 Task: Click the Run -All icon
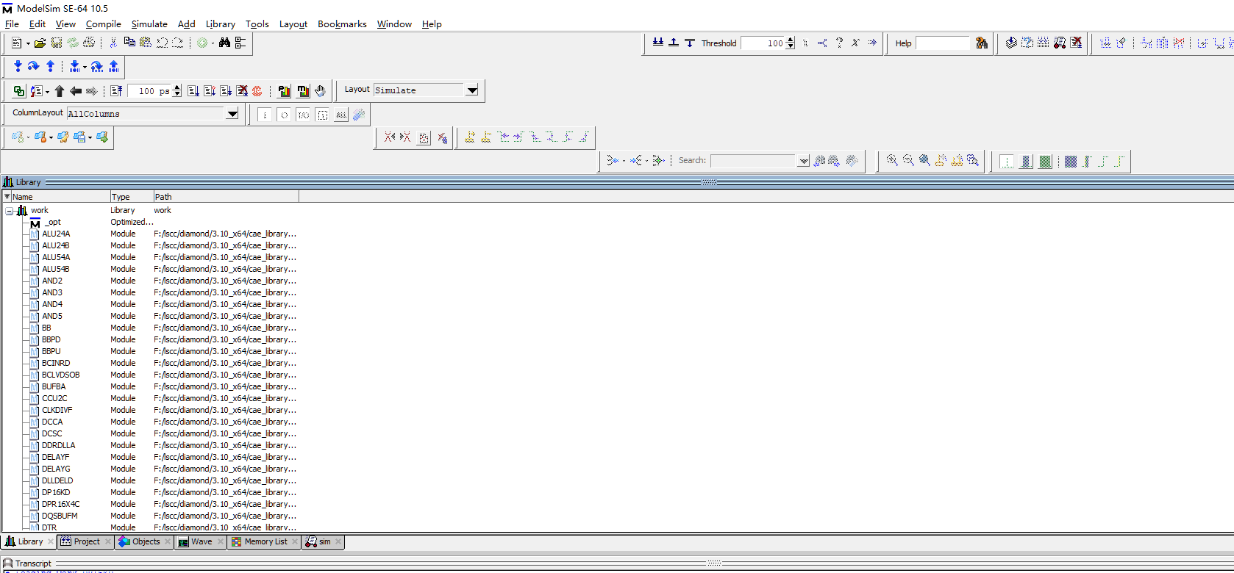point(226,91)
